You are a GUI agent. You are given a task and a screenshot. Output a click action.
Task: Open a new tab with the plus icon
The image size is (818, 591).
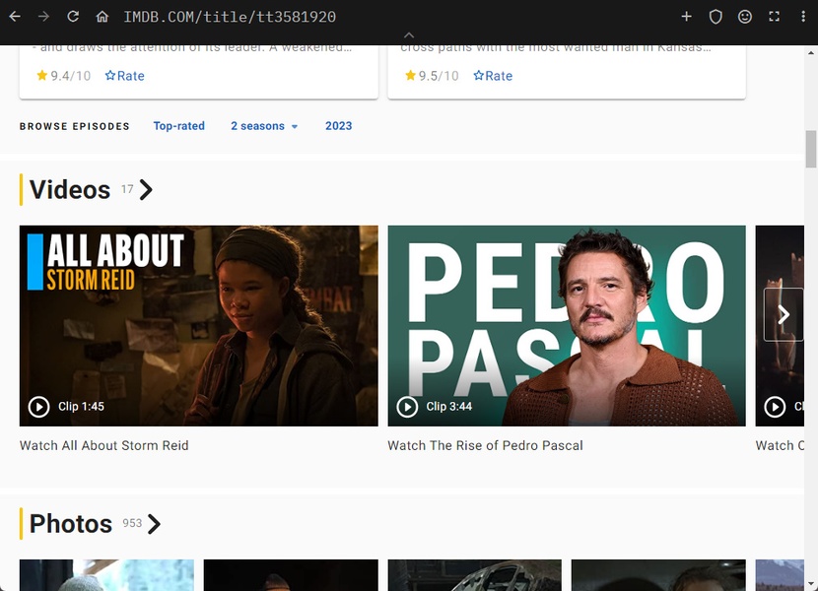687,17
